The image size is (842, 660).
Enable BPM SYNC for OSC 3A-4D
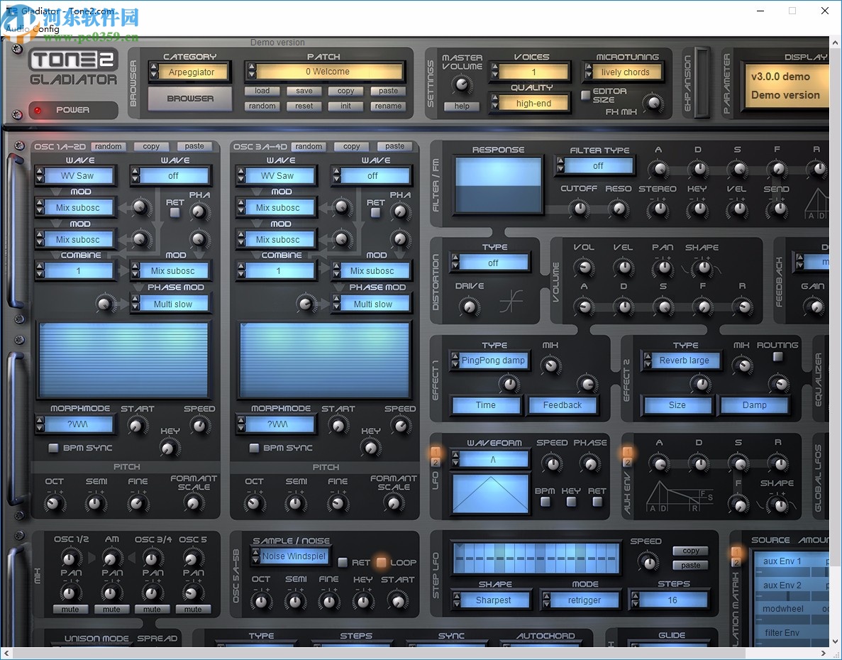click(x=254, y=448)
